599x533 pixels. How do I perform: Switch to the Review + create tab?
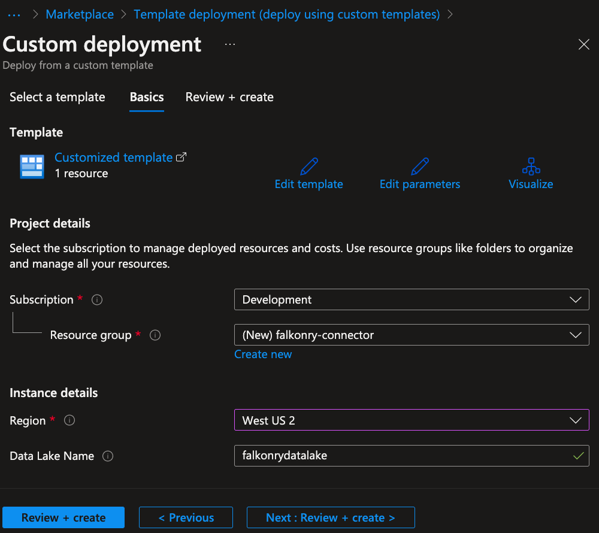(229, 97)
